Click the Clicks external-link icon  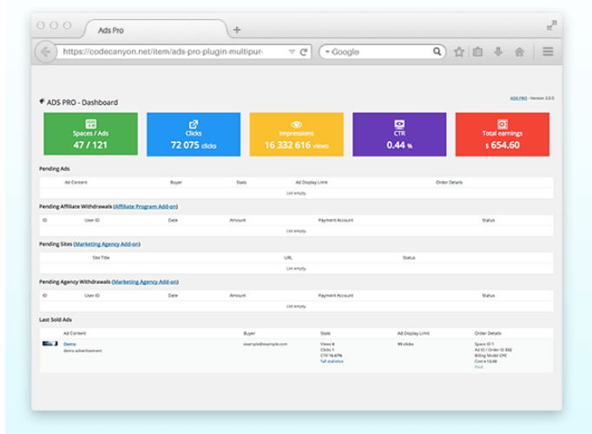click(x=194, y=124)
